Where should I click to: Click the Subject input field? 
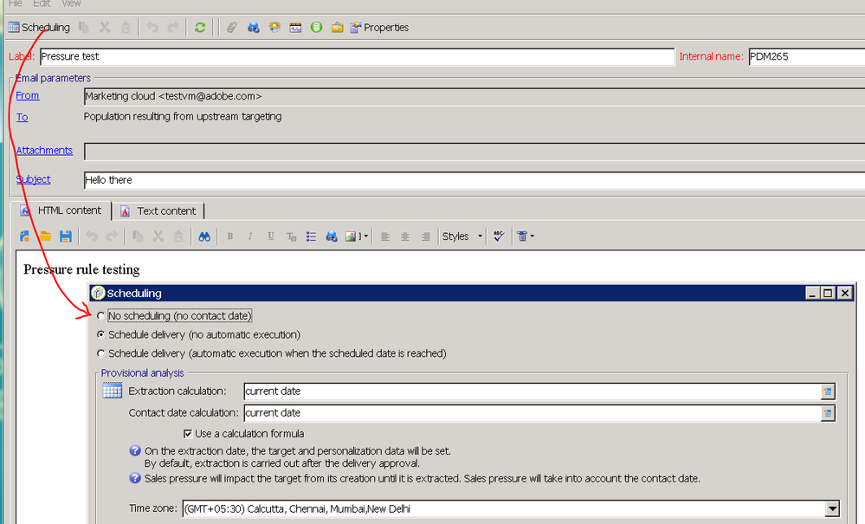(x=472, y=180)
